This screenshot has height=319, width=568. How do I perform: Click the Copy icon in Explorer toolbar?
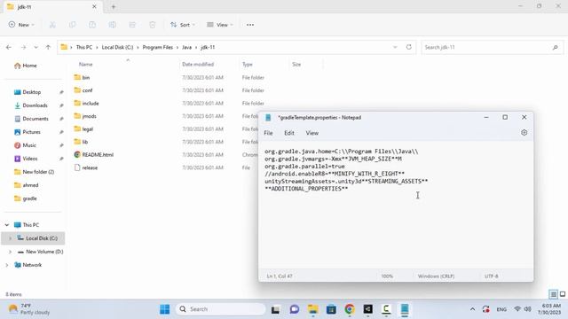pyautogui.click(x=73, y=25)
